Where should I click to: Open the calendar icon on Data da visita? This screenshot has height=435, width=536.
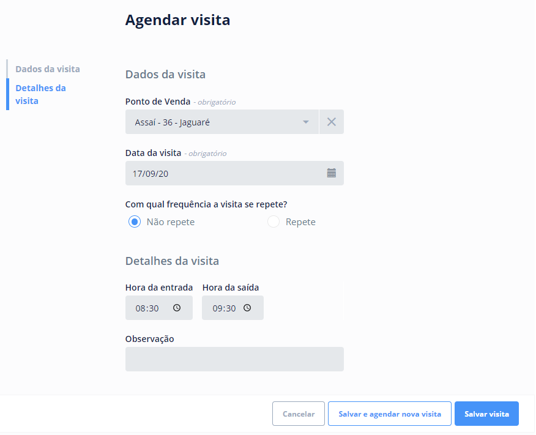[x=331, y=173]
